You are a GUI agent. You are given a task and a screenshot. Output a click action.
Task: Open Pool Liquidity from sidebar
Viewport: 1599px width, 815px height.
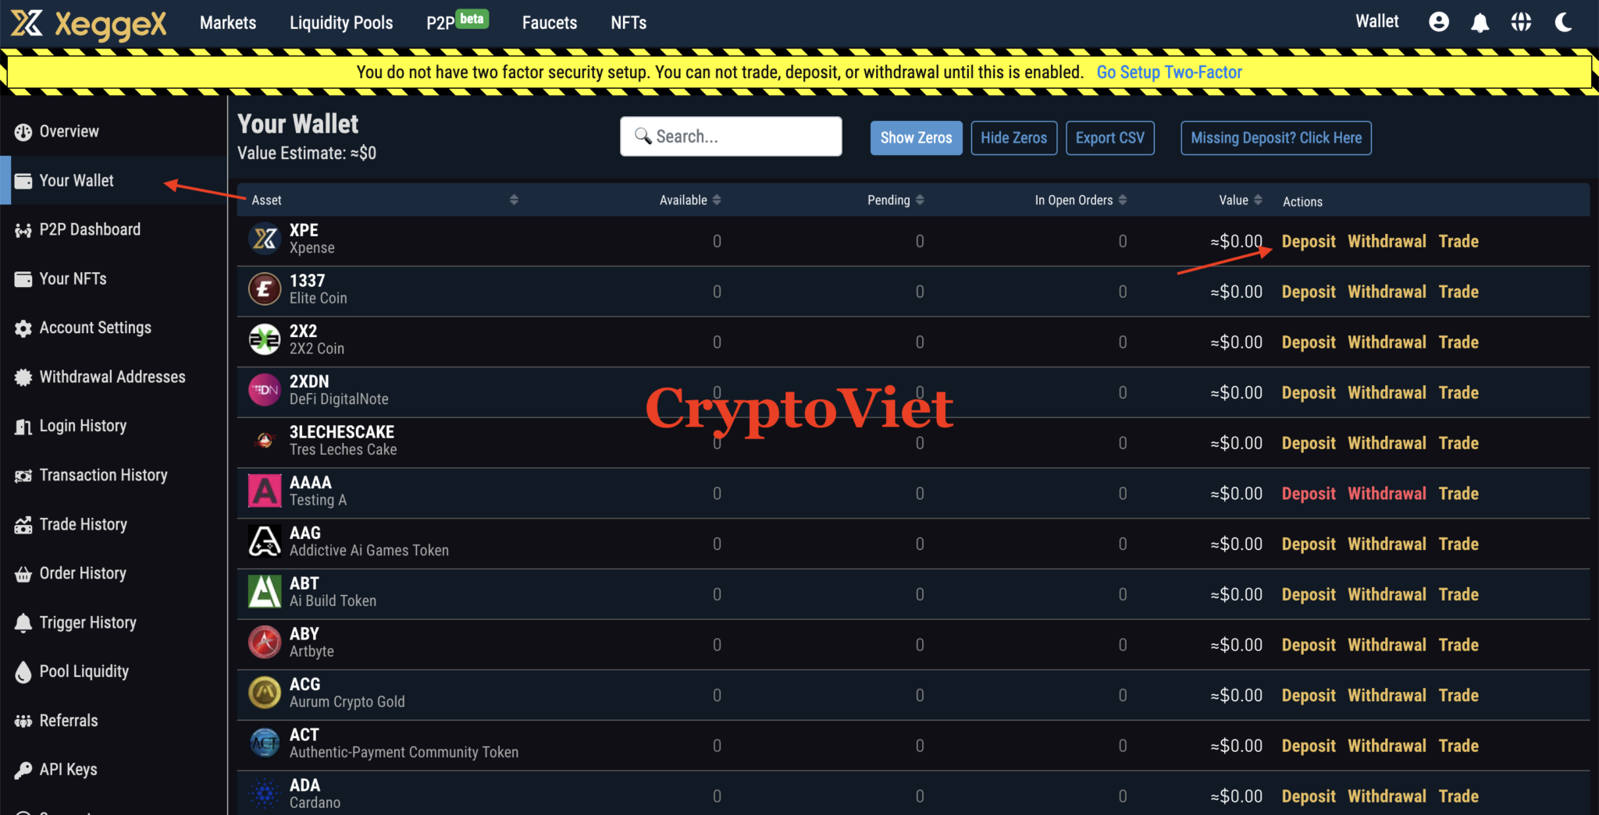point(84,671)
